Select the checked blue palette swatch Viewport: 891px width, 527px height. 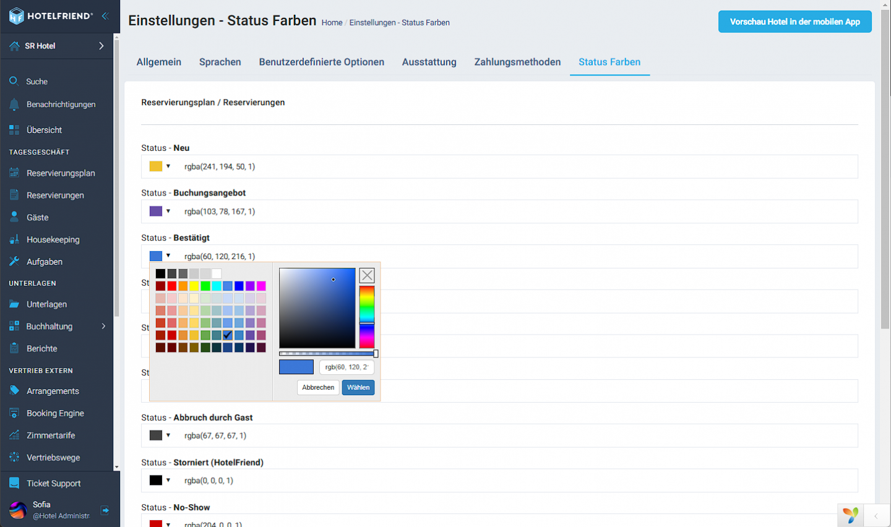(228, 335)
